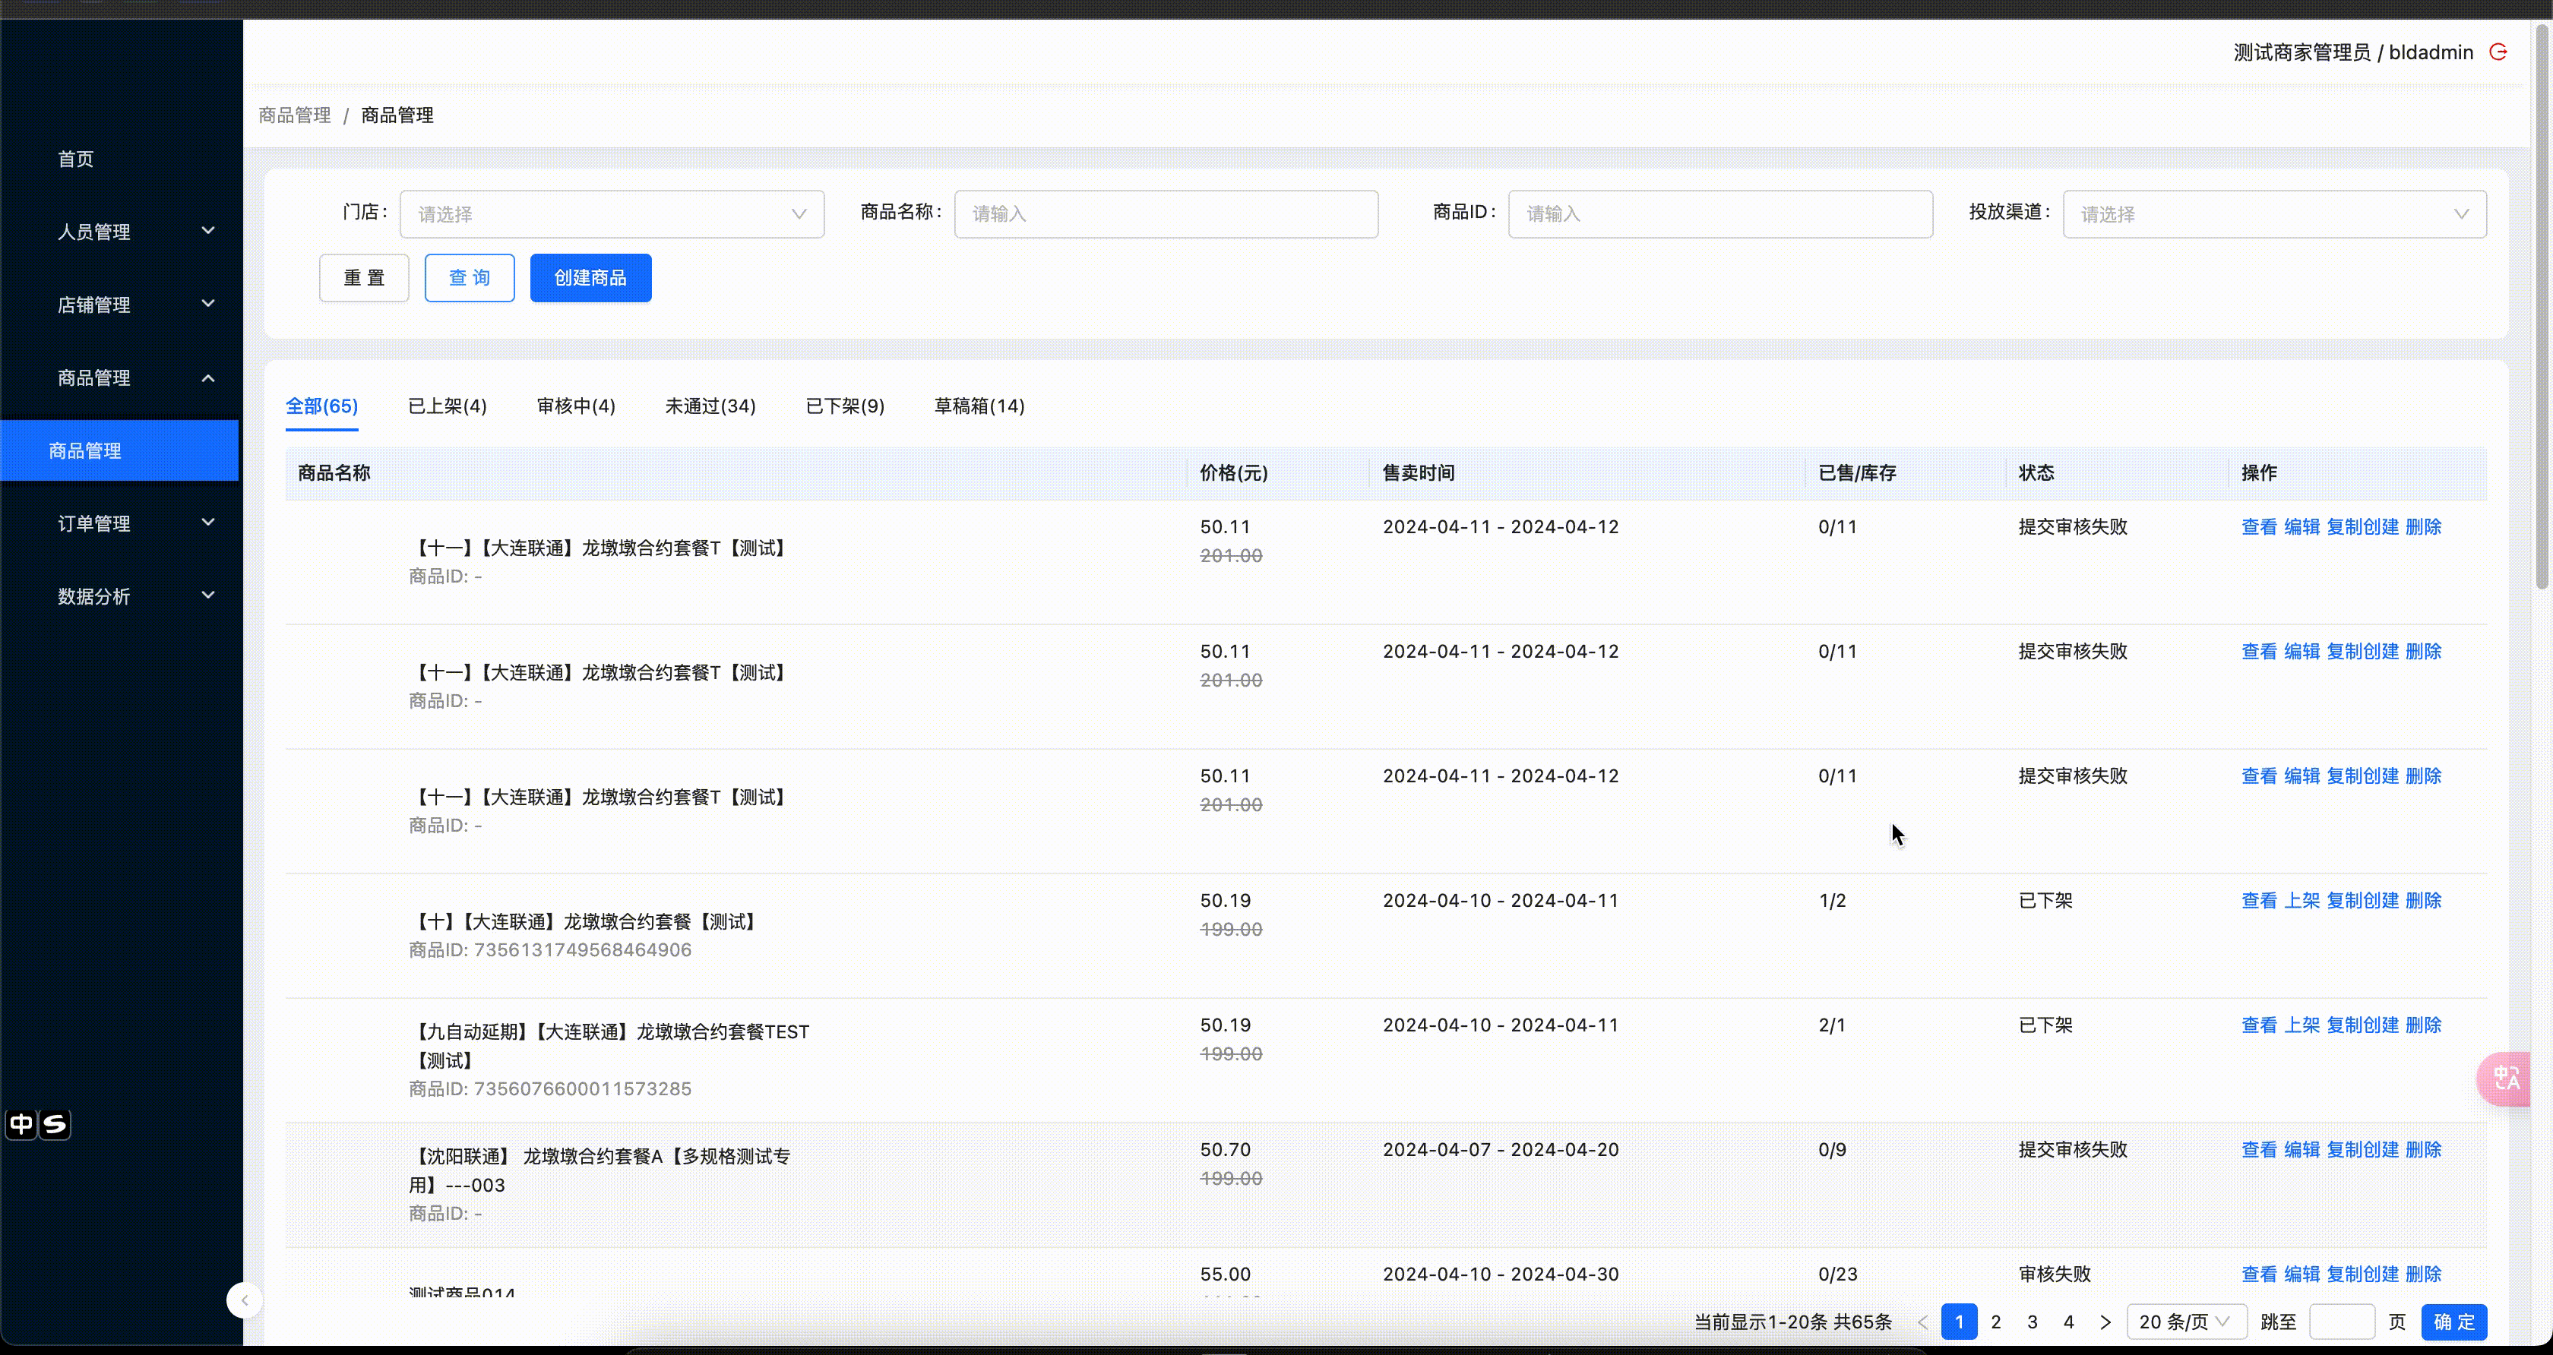
Task: Click the pink translate icon at bottom right
Action: coord(2505,1079)
